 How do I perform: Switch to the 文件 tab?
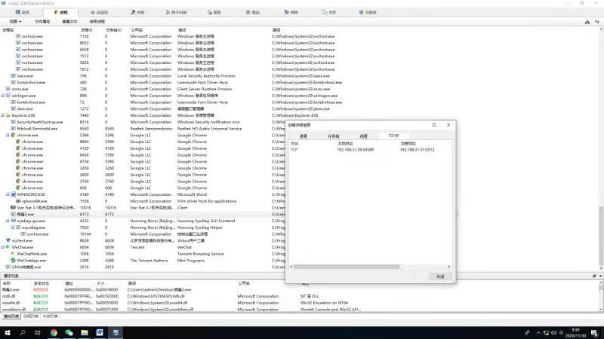329,12
